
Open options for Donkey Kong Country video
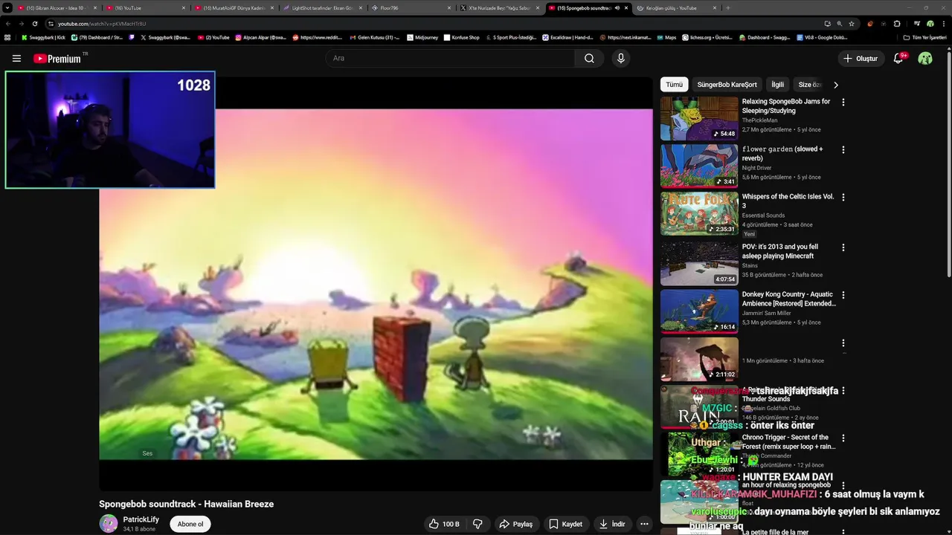point(843,295)
